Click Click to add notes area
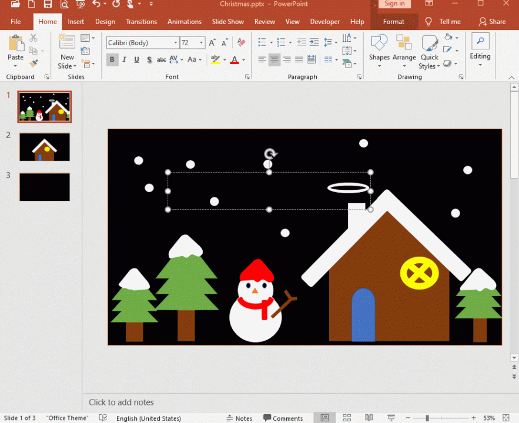 121,402
